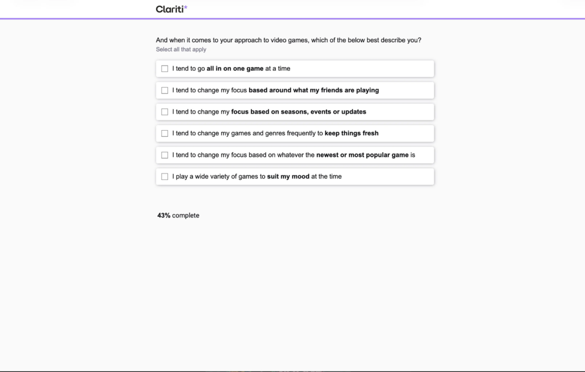Screen dimensions: 585x372
Task: Click the bold 'keep things fresh' phrase
Action: tap(351, 134)
